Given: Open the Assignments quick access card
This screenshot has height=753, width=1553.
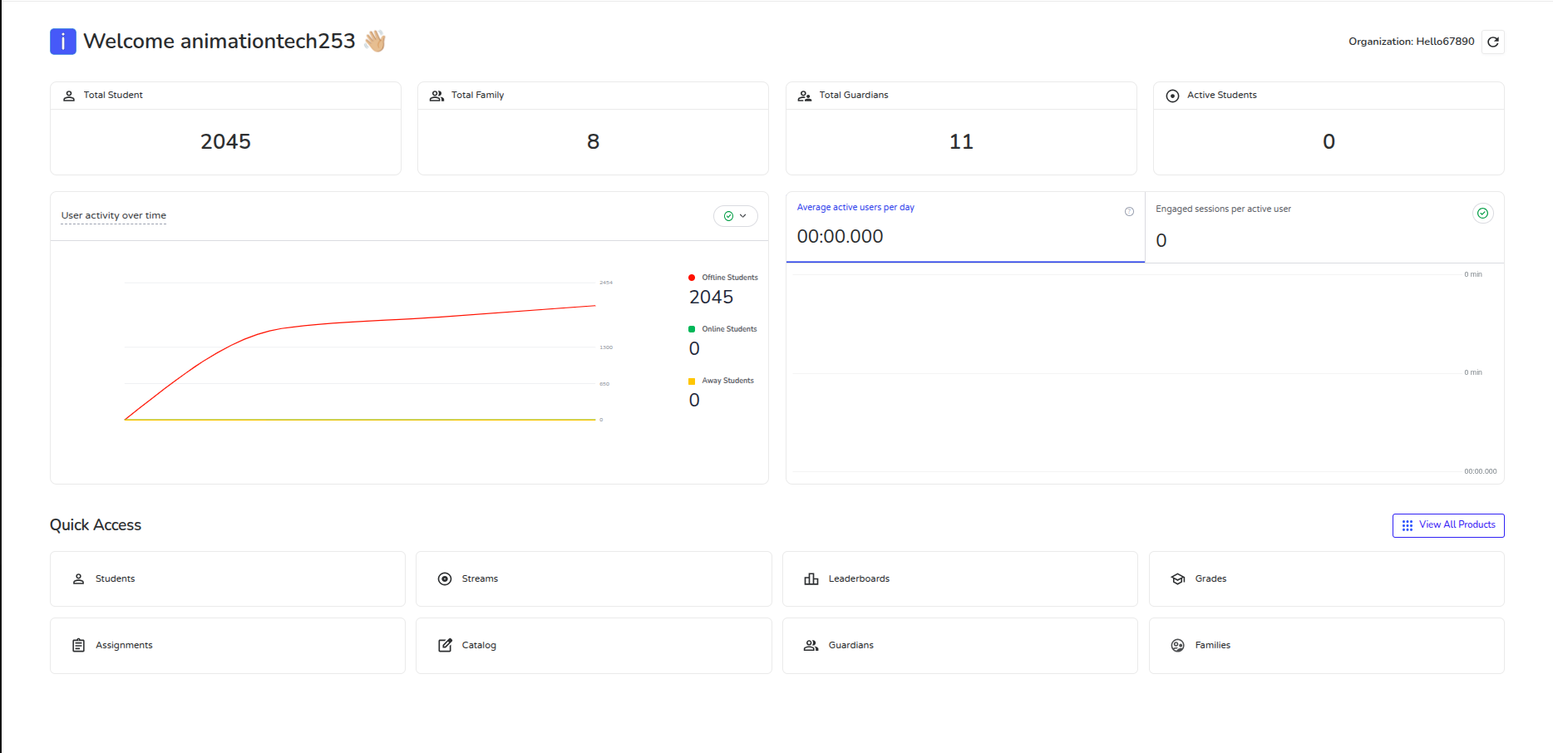Looking at the screenshot, I should pyautogui.click(x=228, y=646).
